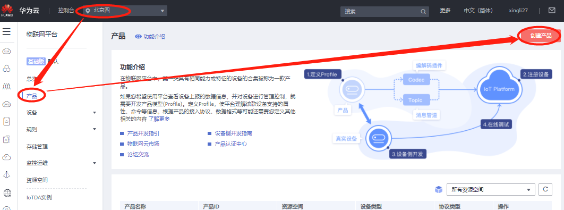Open the hamburger service list menu
This screenshot has width=564, height=210.
click(x=6, y=32)
